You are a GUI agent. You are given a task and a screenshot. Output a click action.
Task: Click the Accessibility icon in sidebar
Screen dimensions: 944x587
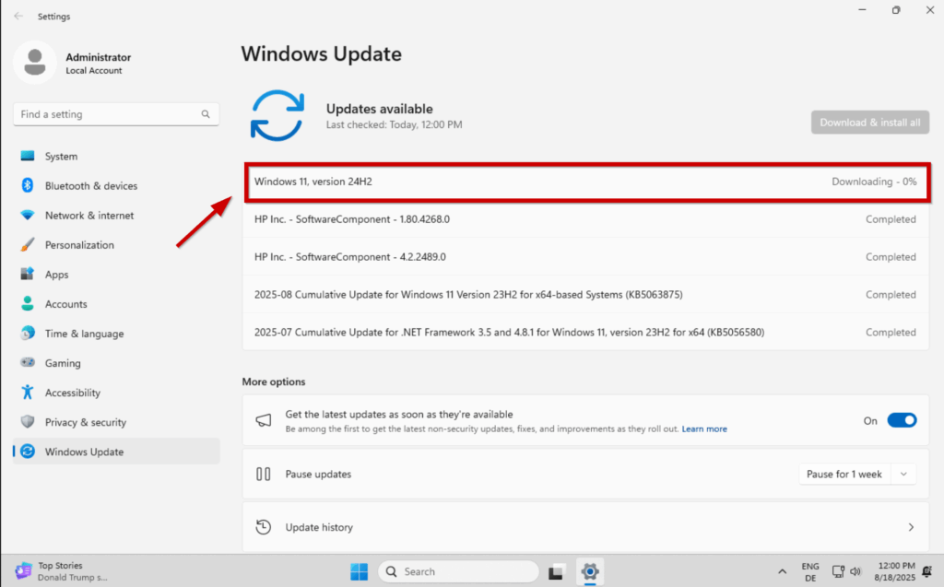(28, 393)
